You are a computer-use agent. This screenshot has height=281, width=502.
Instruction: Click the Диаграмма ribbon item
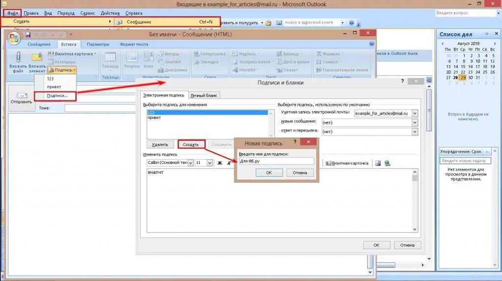[172, 70]
